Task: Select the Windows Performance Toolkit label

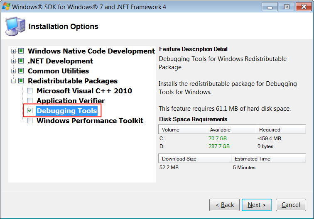Action: (x=90, y=121)
